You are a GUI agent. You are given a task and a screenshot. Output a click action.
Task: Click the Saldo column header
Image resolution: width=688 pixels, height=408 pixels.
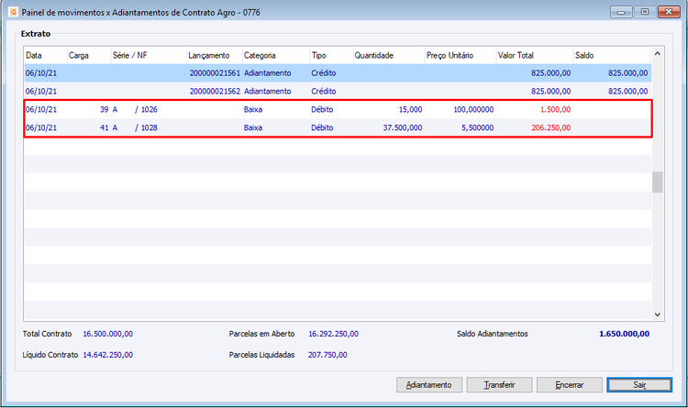pyautogui.click(x=612, y=55)
